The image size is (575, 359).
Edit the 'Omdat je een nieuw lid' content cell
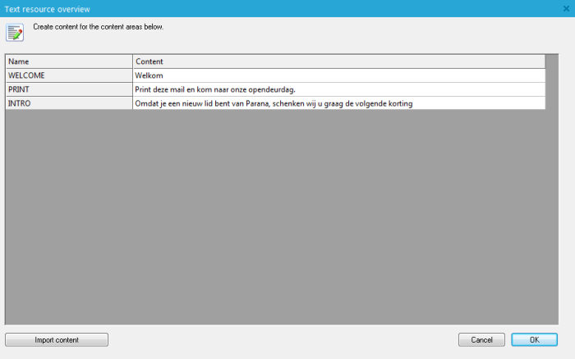click(x=338, y=103)
